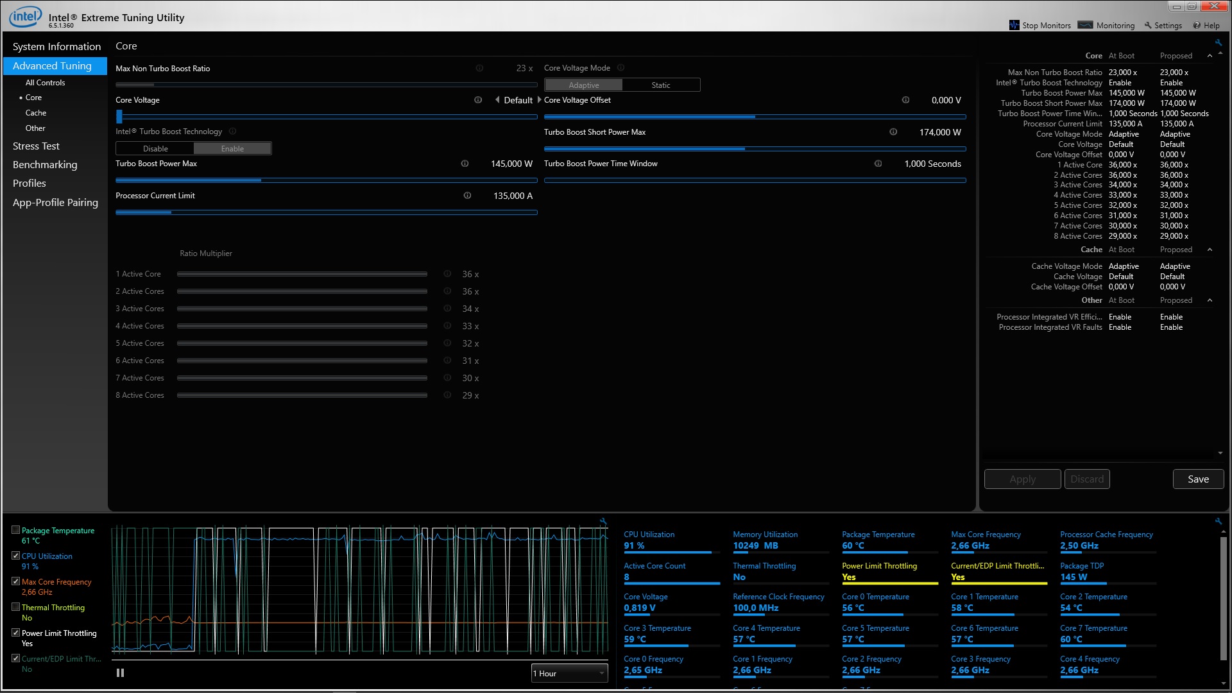Collapse the Cache section in summary panel
1232x693 pixels.
click(1210, 250)
